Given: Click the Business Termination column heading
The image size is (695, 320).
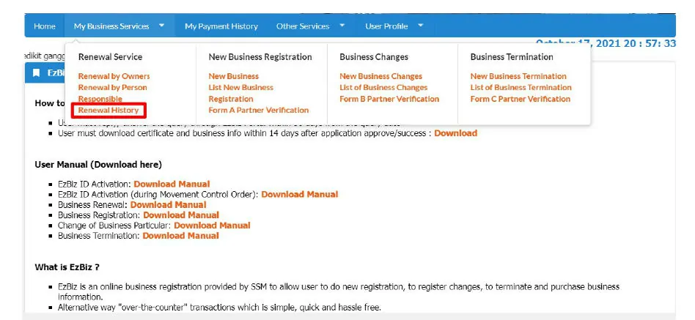Looking at the screenshot, I should (x=512, y=56).
